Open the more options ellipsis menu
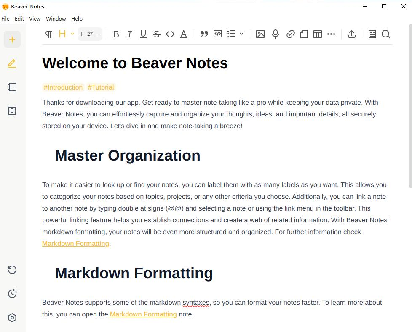The image size is (412, 332). click(x=331, y=34)
